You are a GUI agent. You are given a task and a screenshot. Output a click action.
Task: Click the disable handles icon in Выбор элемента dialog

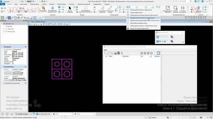click(x=172, y=37)
